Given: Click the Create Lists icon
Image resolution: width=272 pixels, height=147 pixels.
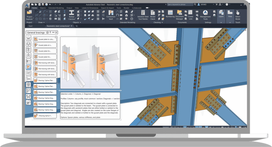Looking at the screenshot, I should 190,15.
